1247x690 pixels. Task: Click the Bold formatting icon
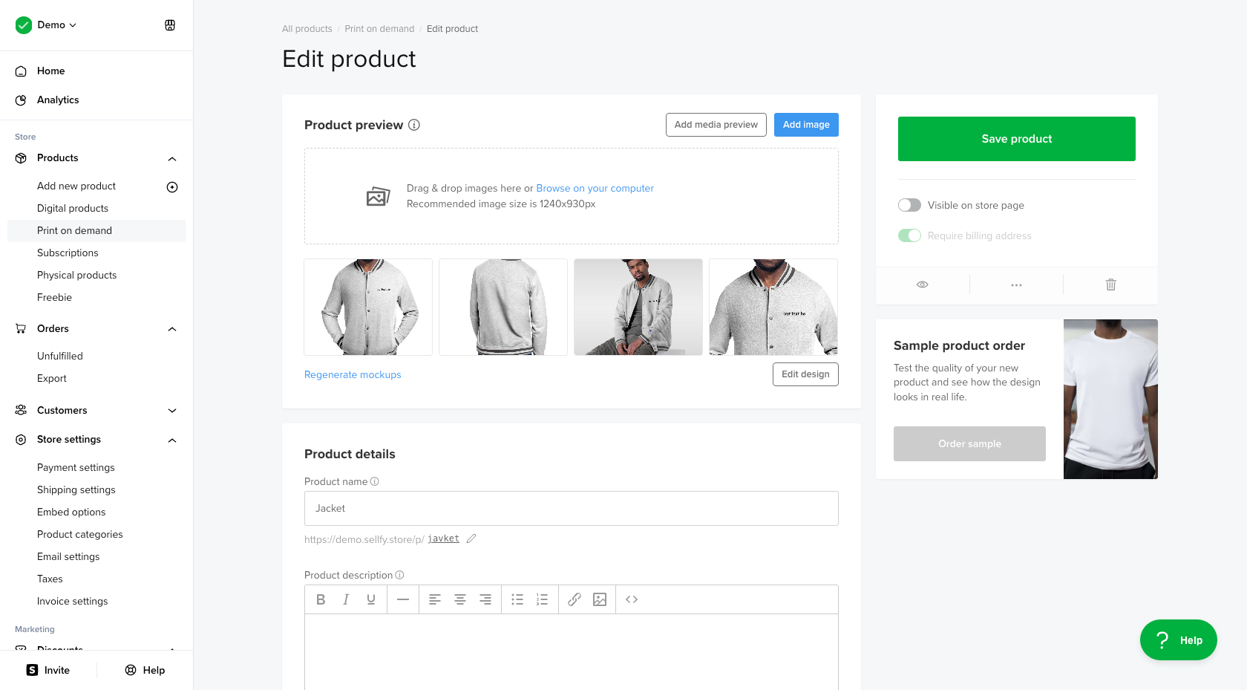pyautogui.click(x=321, y=599)
